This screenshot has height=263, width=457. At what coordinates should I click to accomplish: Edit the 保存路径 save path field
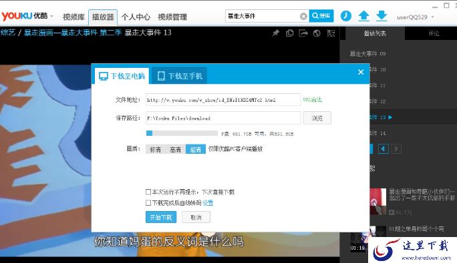223,118
